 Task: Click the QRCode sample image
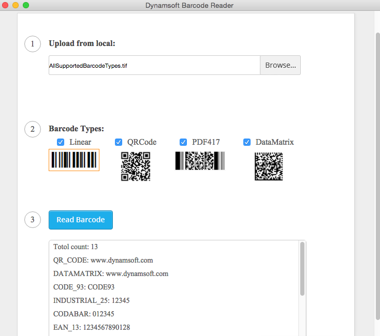click(136, 166)
